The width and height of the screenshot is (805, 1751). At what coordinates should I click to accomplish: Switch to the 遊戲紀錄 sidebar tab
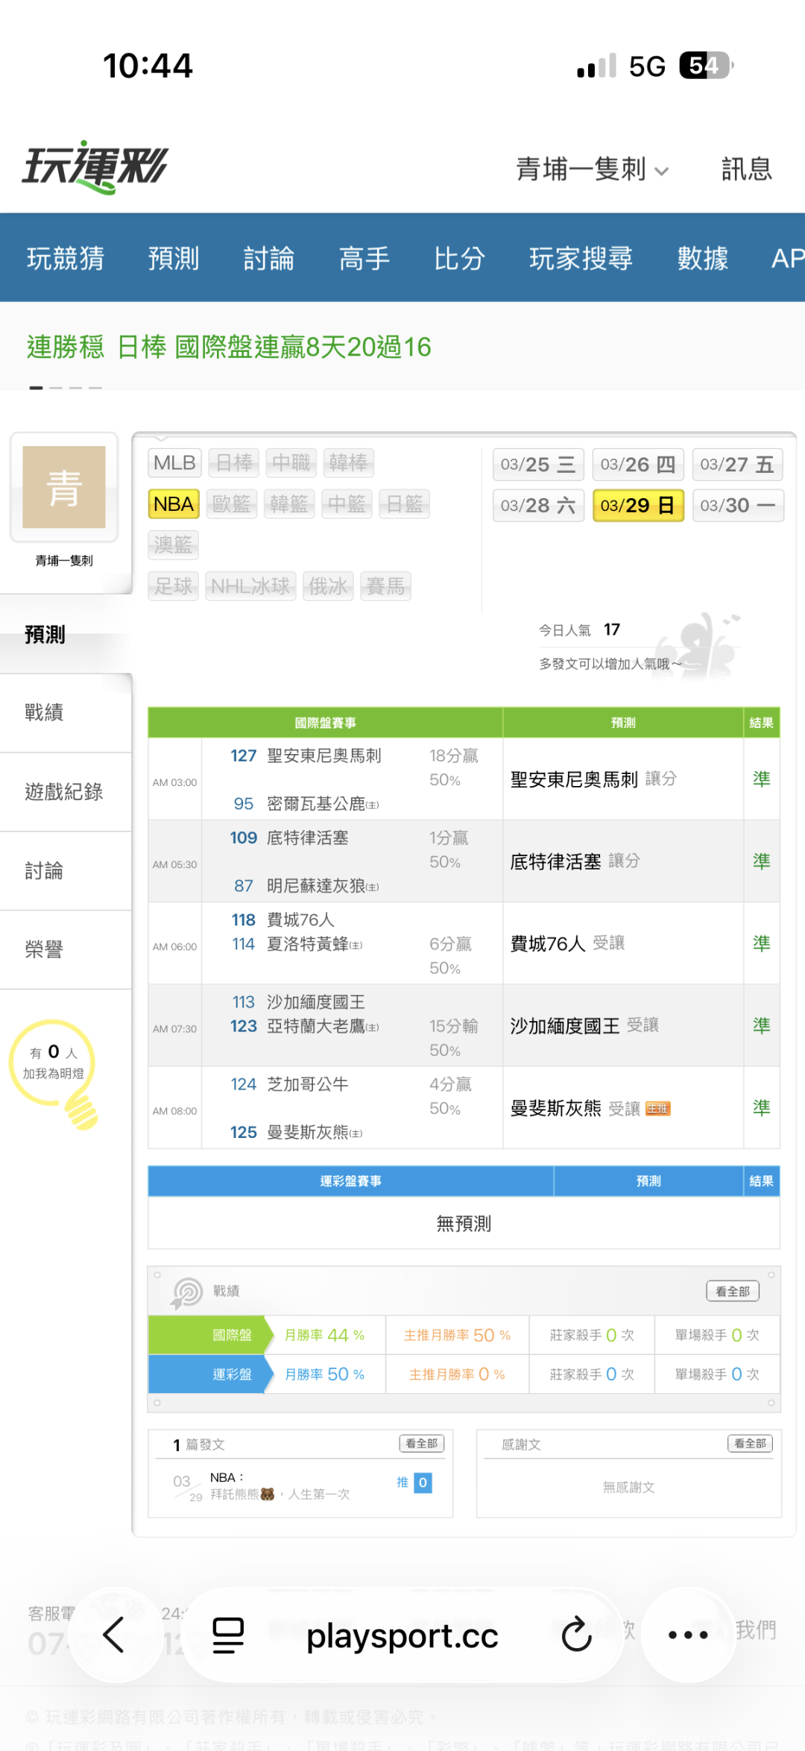[x=64, y=792]
